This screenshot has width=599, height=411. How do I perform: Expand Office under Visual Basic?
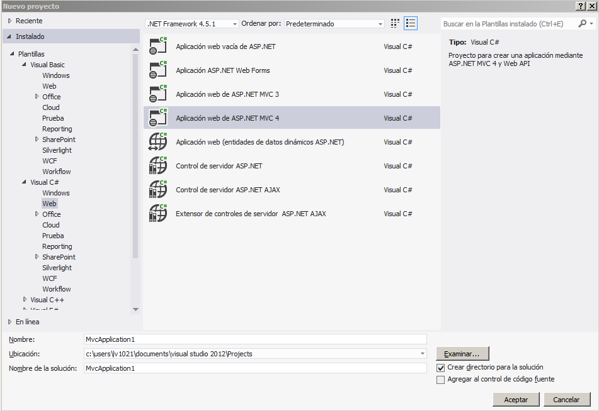coord(37,97)
